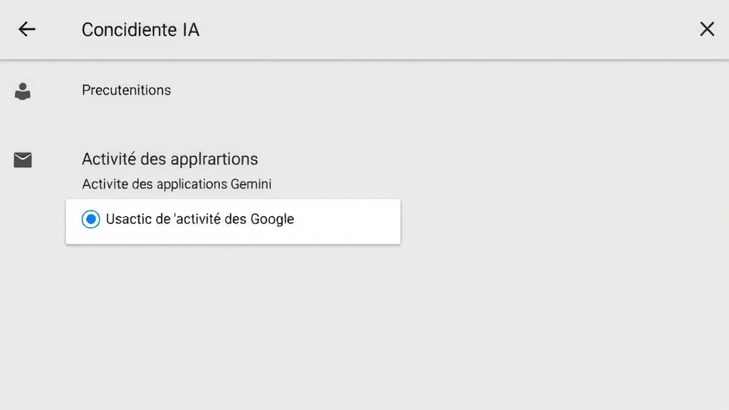This screenshot has width=729, height=410.
Task: Click the envelope icon beside Activité des applrartions
Action: [23, 160]
